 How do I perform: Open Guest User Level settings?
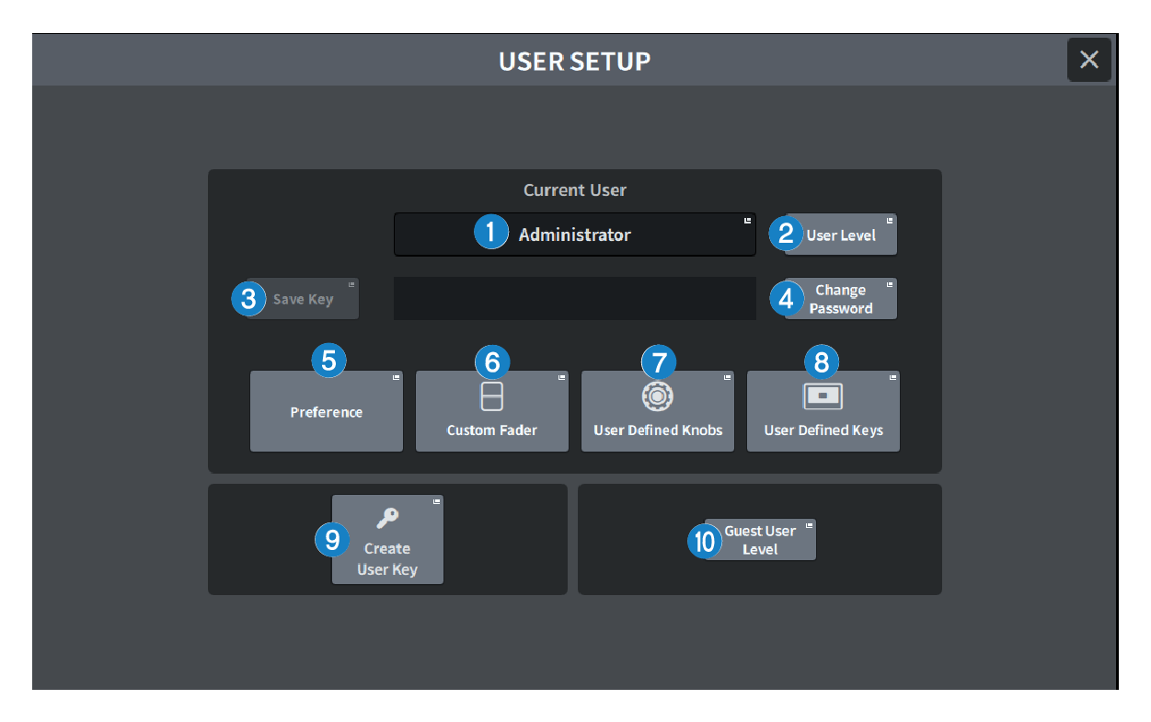pos(761,540)
